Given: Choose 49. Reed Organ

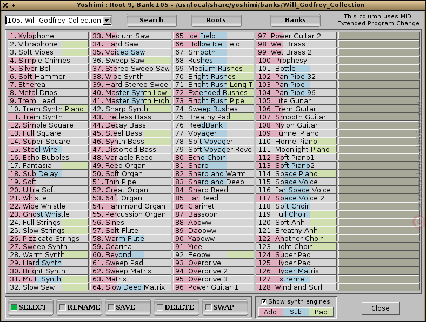Looking at the screenshot, I should pos(131,166).
